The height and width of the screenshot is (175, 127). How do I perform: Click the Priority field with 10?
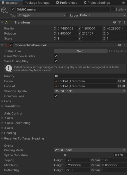point(90,76)
